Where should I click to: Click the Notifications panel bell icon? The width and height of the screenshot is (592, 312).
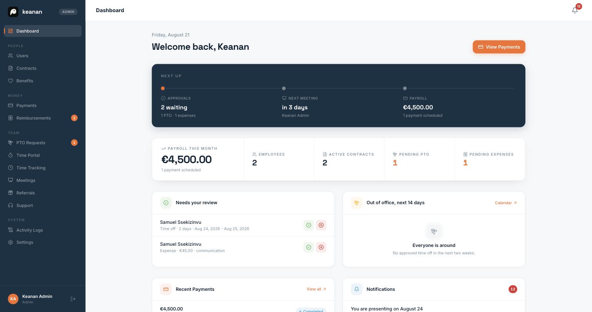[x=356, y=289]
